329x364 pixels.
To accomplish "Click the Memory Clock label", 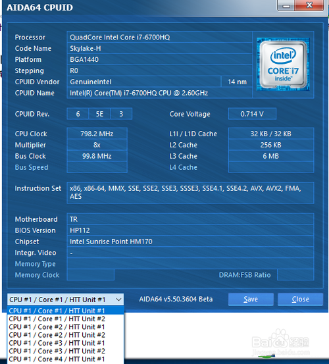I will [37, 275].
